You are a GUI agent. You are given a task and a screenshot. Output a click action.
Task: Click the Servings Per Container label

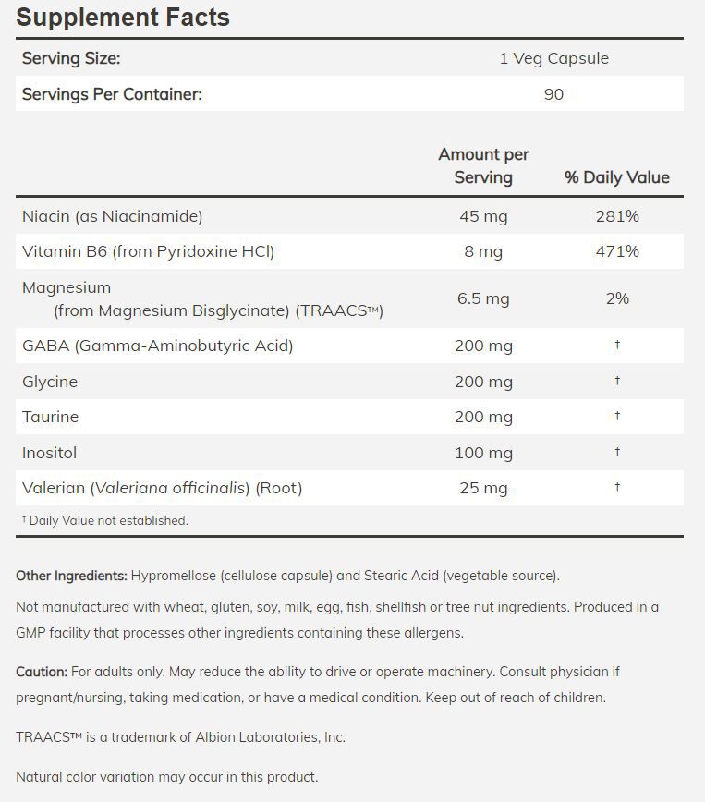112,94
